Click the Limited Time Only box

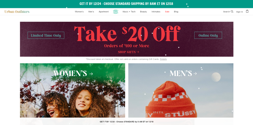coord(46,35)
